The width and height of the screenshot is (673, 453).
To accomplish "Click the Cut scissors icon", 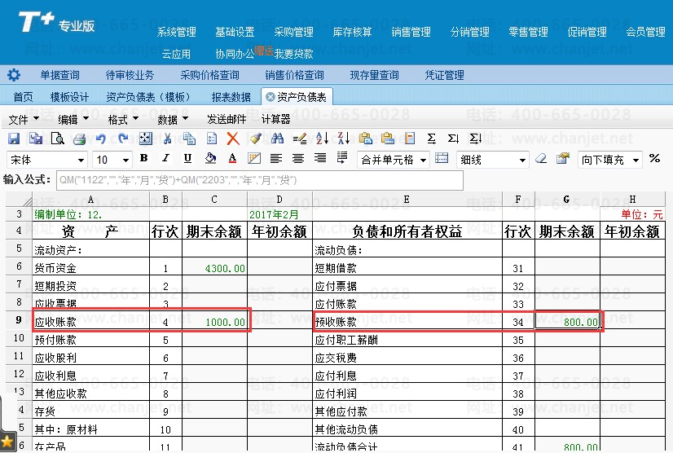I will 167,139.
